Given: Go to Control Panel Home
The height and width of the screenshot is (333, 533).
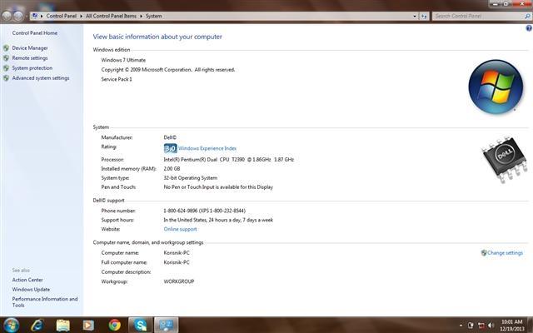Looking at the screenshot, I should [35, 33].
